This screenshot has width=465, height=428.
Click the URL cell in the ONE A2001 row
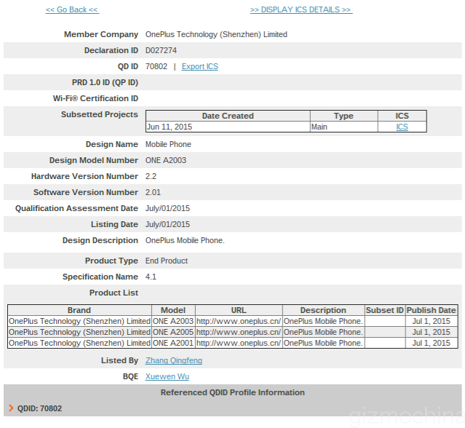pyautogui.click(x=239, y=343)
